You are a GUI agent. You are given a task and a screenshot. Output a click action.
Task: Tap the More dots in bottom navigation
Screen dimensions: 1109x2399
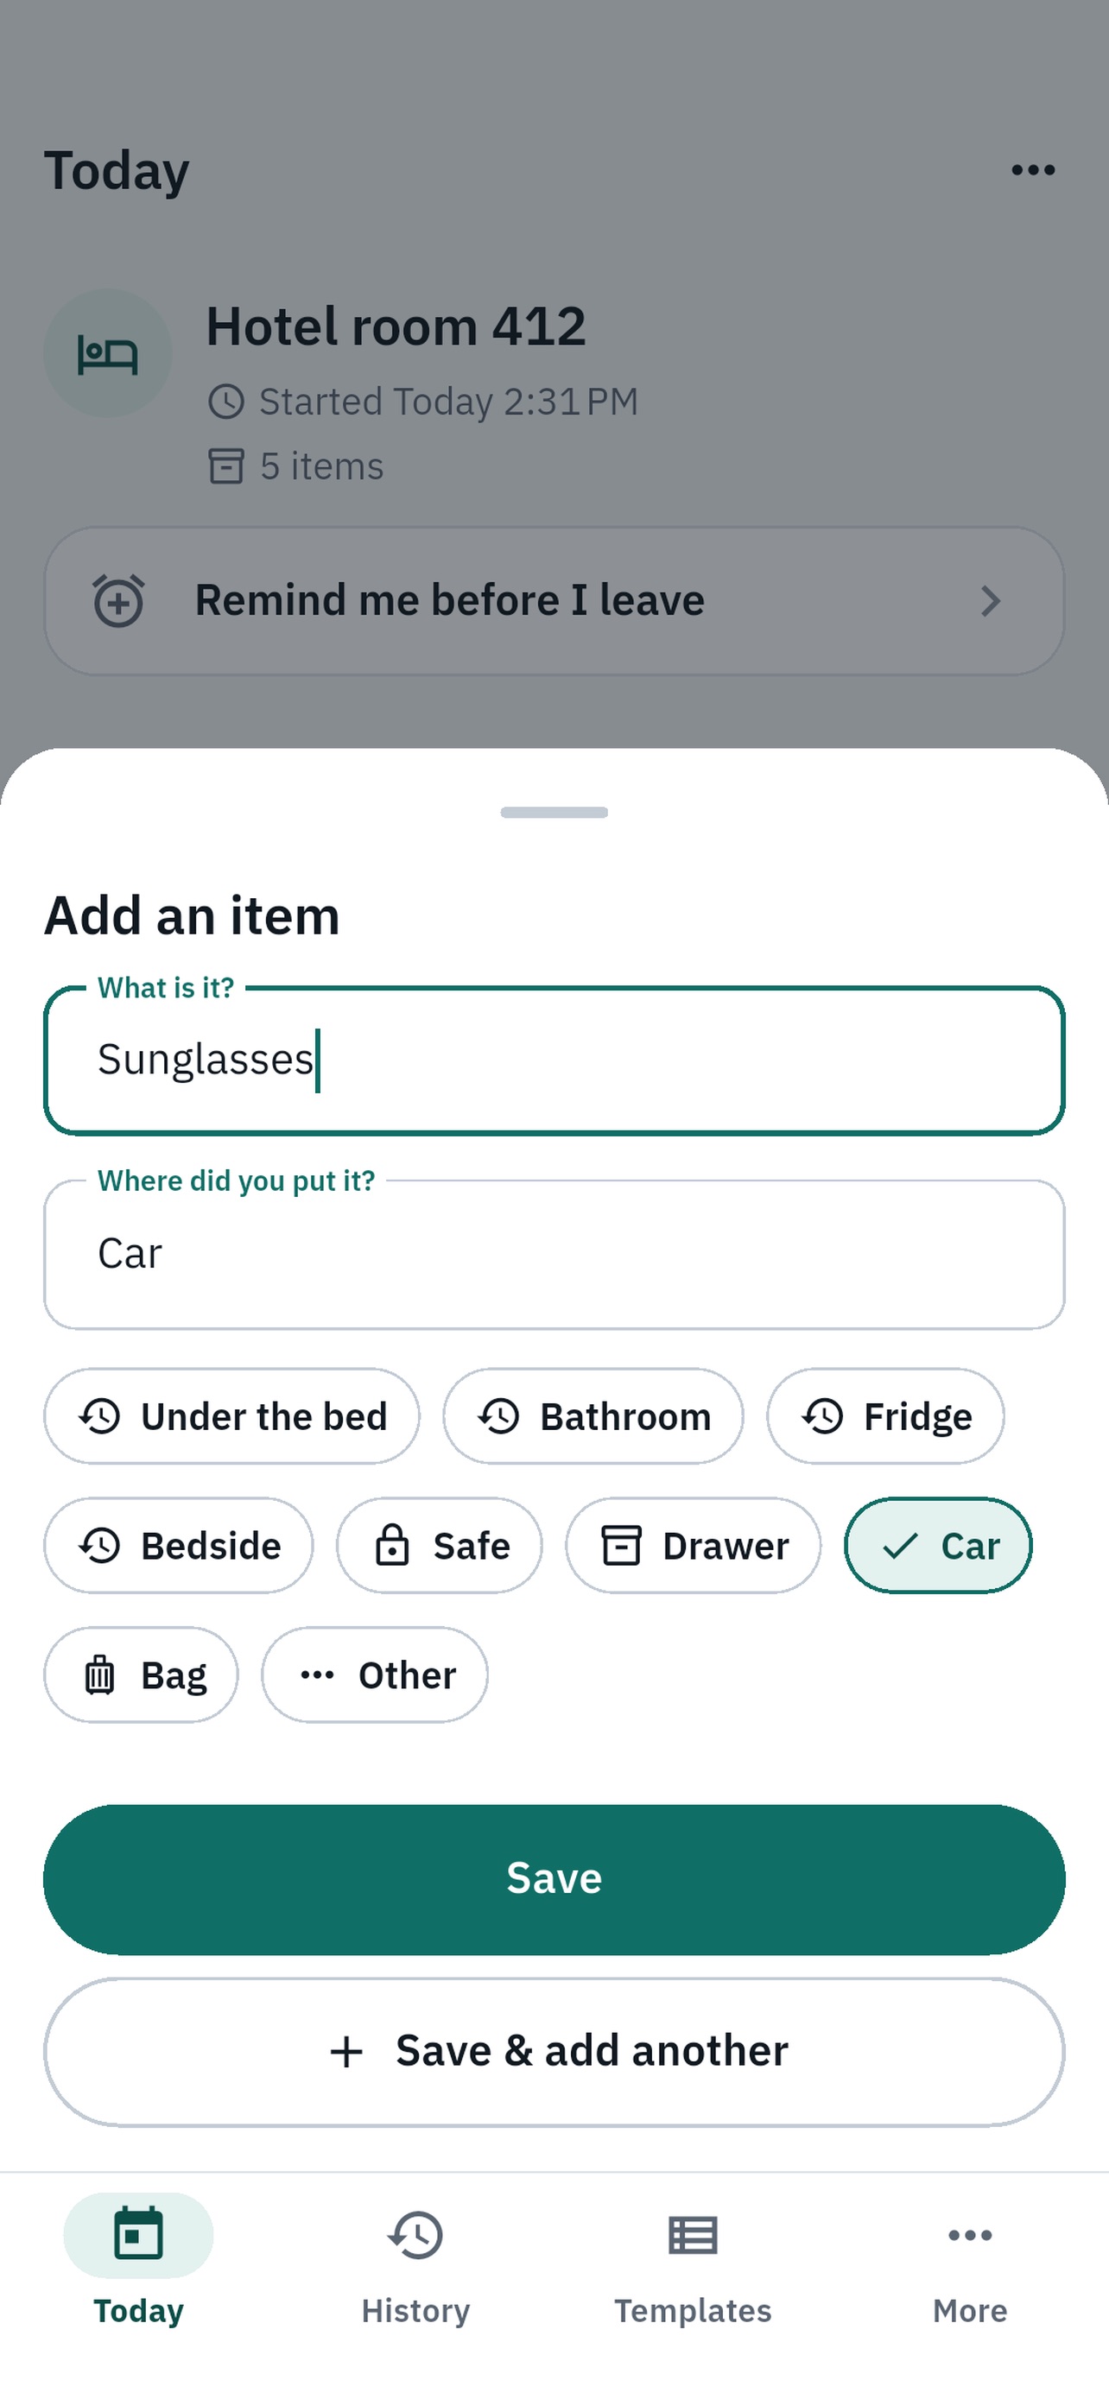click(x=969, y=2235)
